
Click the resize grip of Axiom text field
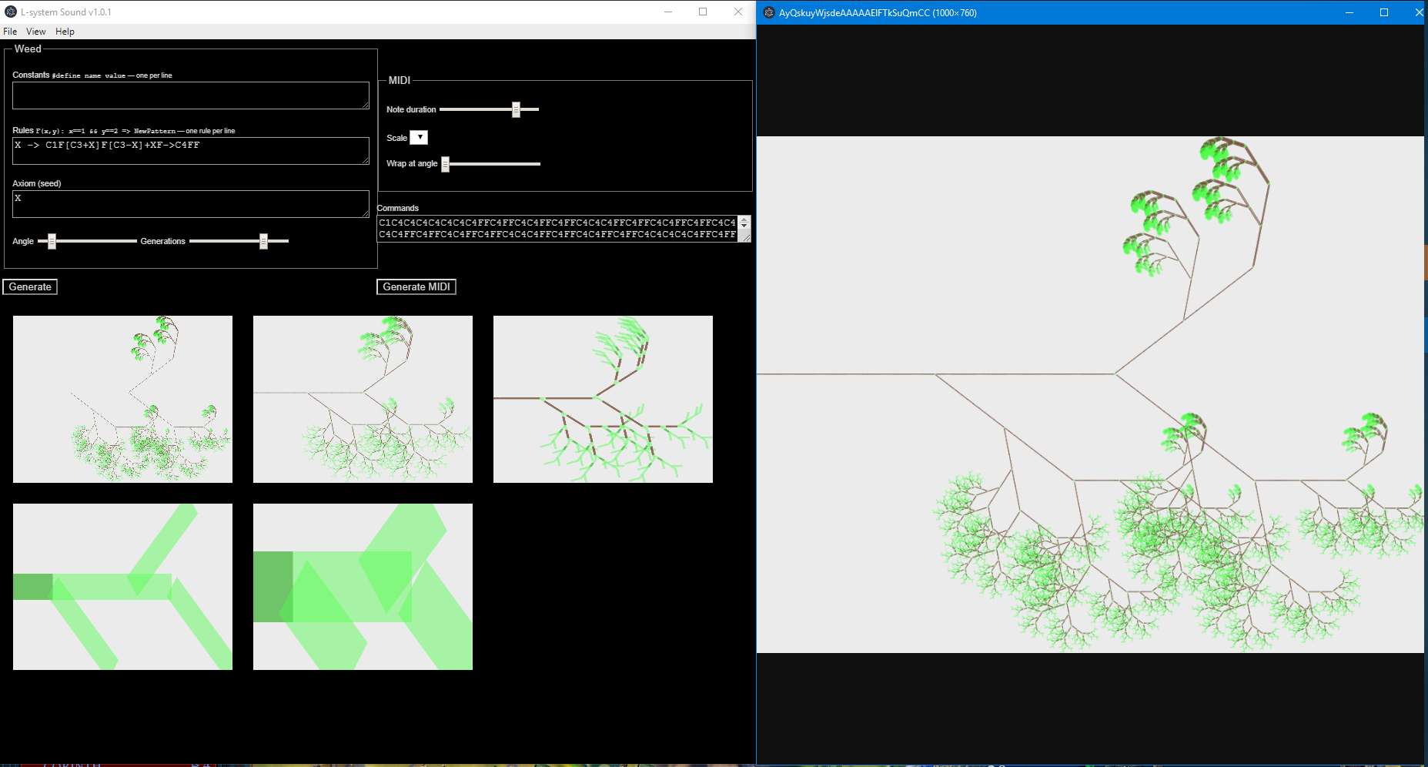[365, 213]
